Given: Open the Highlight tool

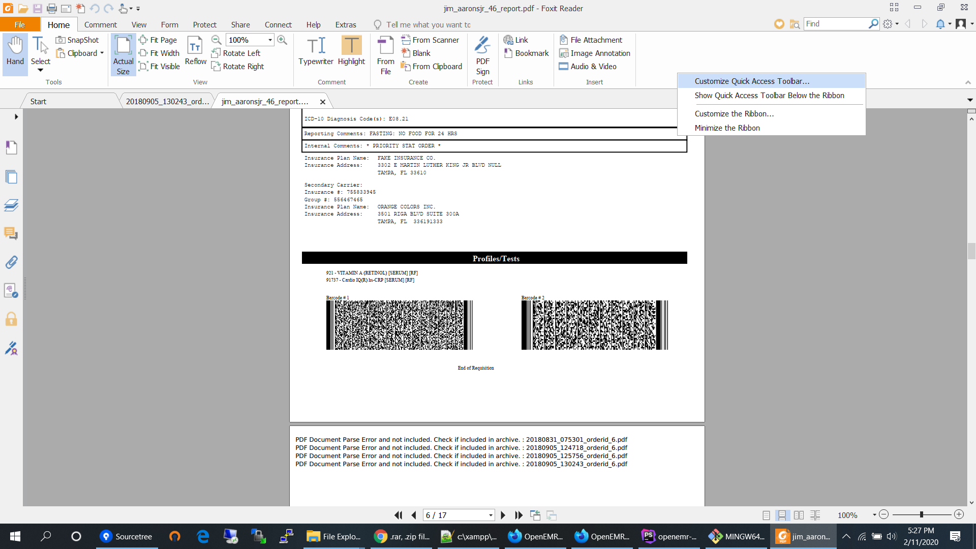Looking at the screenshot, I should [351, 51].
